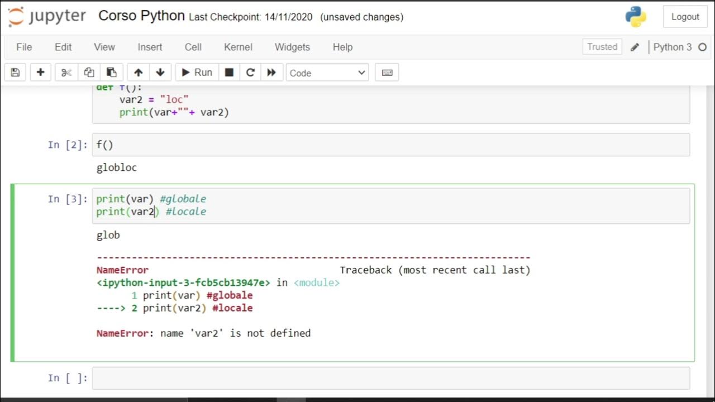Click the edit pencil icon near Trusted
This screenshot has width=715, height=402.
coord(635,47)
